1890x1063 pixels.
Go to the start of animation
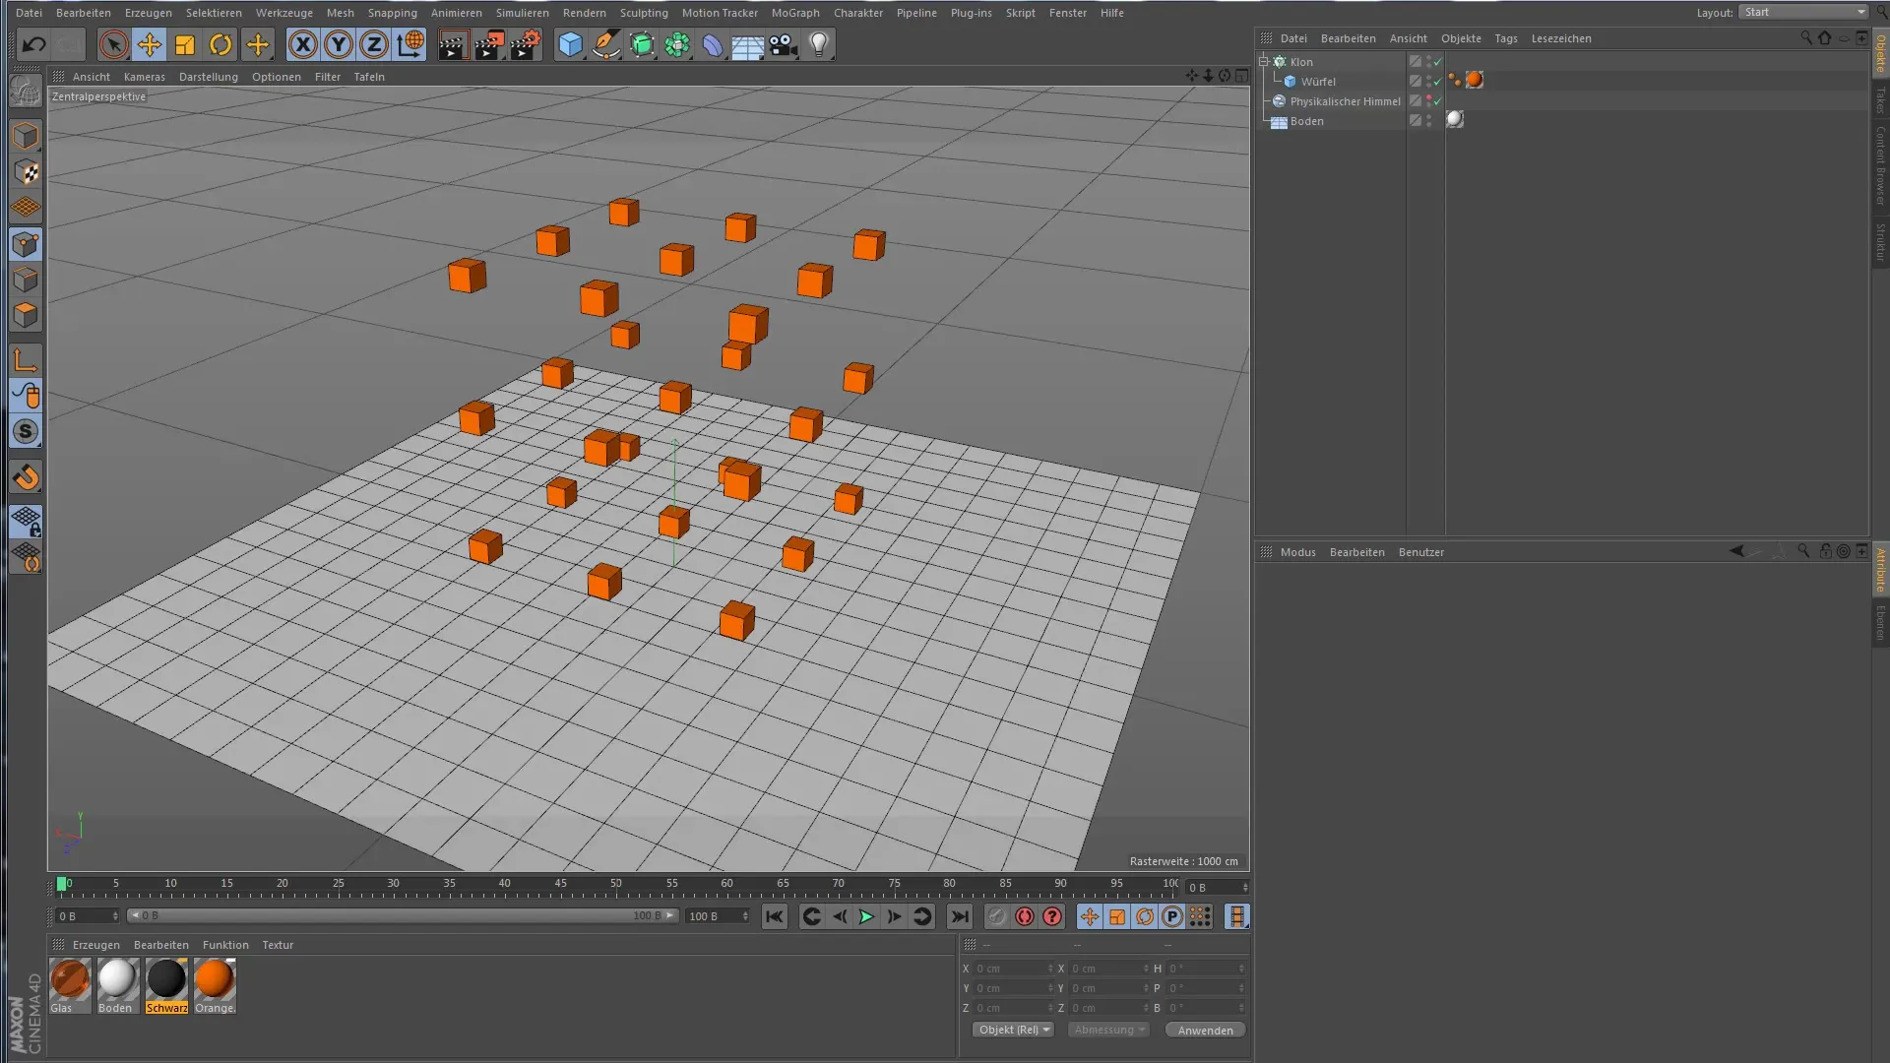point(775,916)
